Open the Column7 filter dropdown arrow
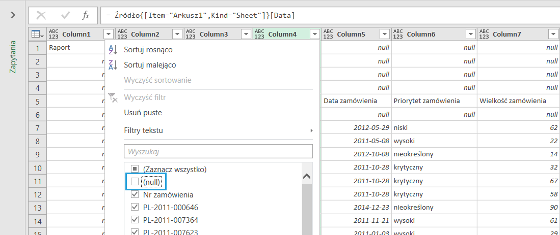Viewport: 560px width, 235px height. coord(553,34)
